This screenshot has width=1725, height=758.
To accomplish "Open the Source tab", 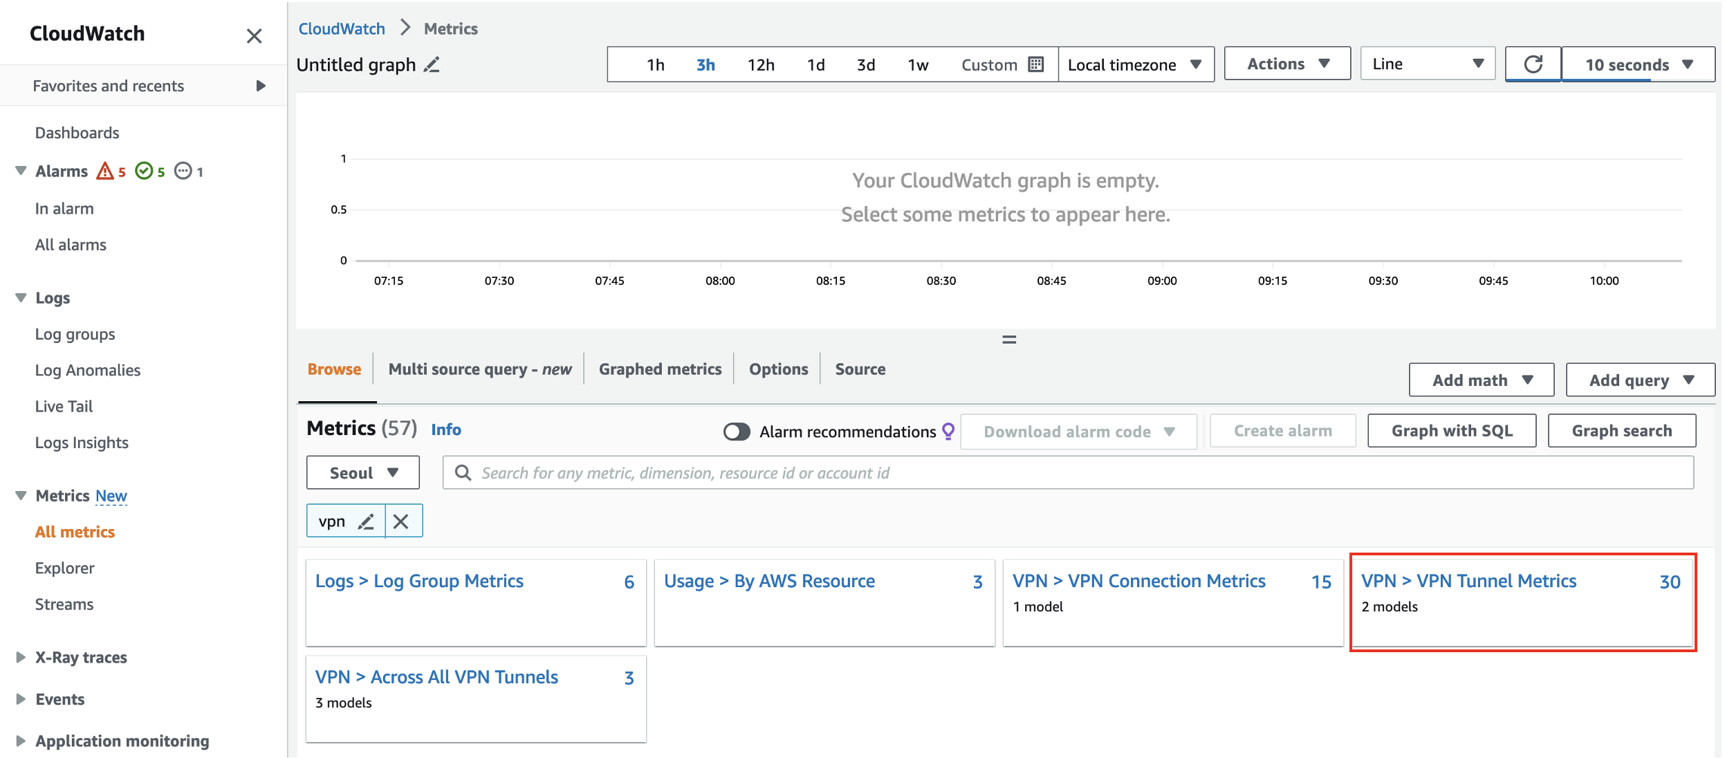I will coord(860,369).
